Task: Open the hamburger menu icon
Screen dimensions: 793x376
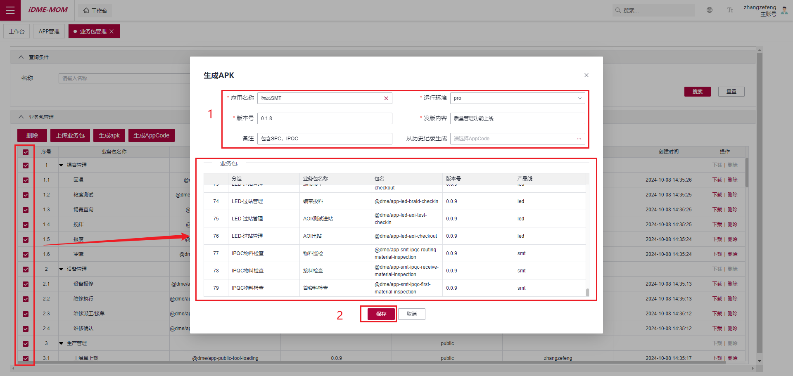Action: click(x=10, y=10)
